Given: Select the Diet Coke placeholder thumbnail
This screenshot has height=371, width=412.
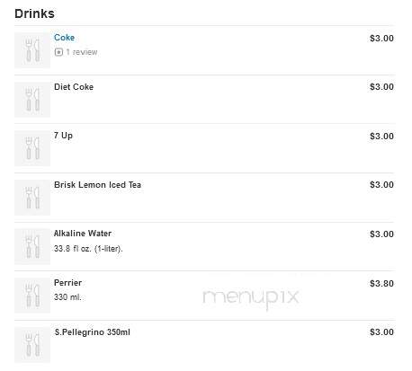Looking at the screenshot, I should 32,100.
